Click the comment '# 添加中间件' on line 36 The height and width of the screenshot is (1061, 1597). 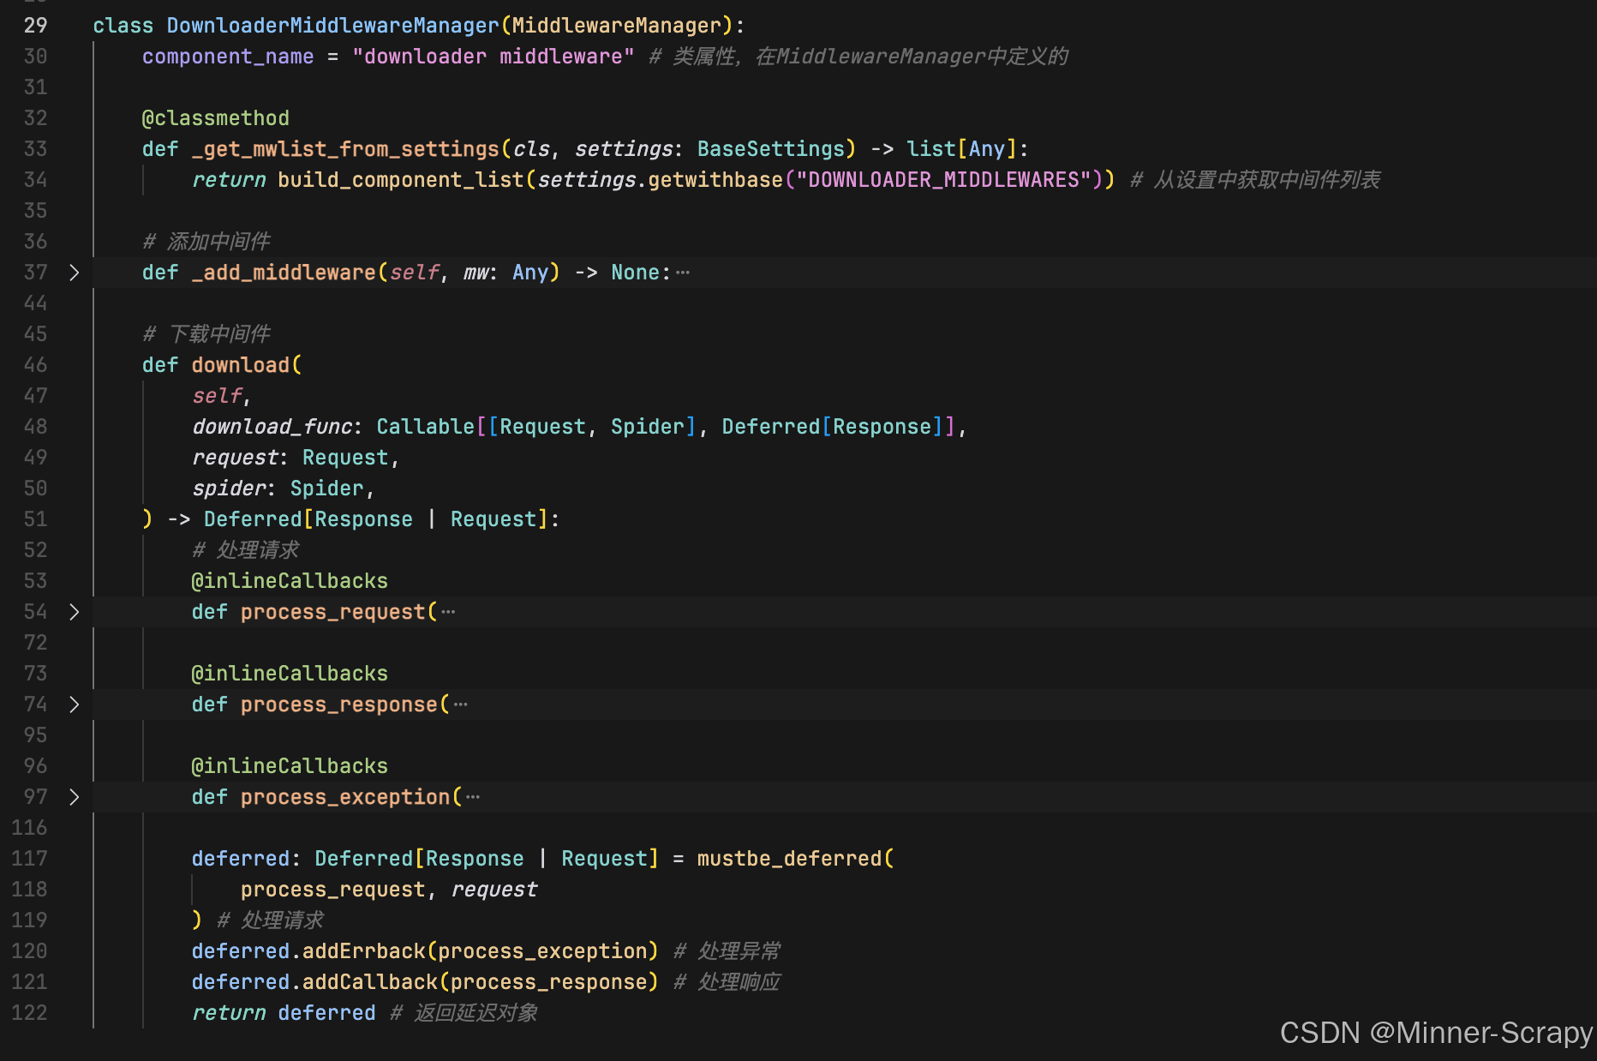206,242
